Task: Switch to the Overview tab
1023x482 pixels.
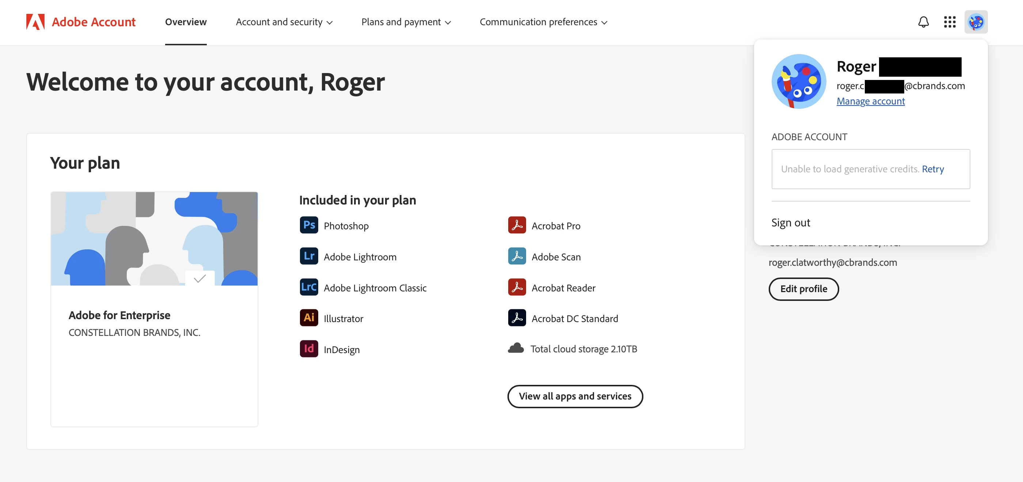Action: pos(186,22)
